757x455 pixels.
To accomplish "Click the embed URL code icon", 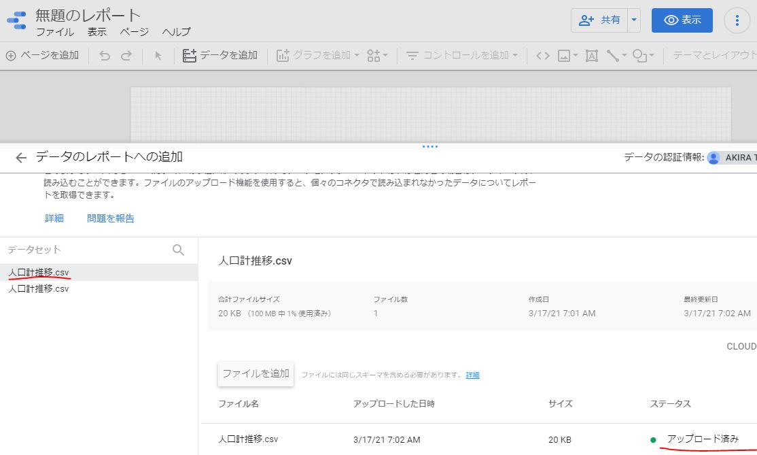I will coord(542,56).
